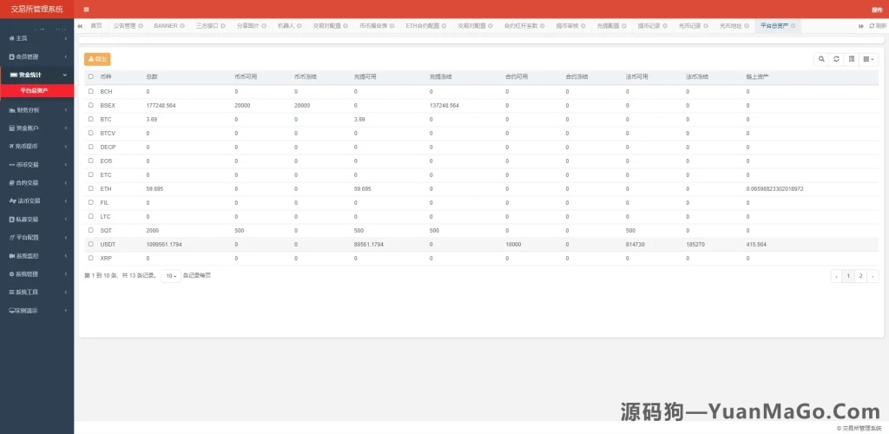Click the 刷新 refresh button at top right
Viewport: 889px width, 434px height.
click(878, 26)
